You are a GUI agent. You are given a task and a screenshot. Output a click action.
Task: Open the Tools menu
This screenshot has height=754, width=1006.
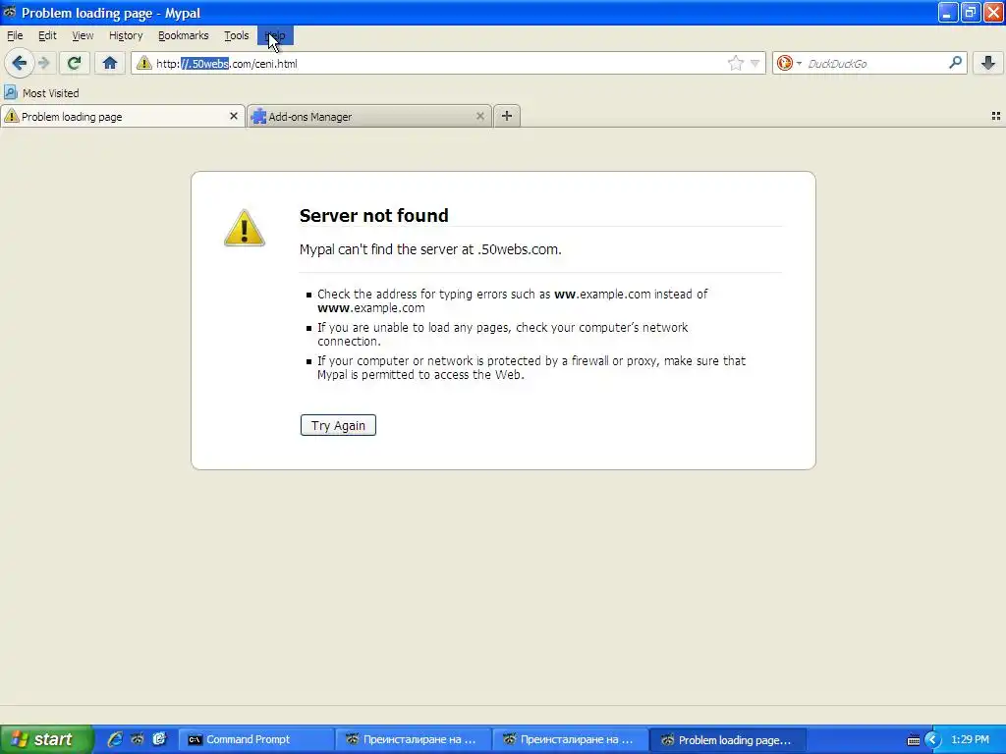[x=236, y=36]
